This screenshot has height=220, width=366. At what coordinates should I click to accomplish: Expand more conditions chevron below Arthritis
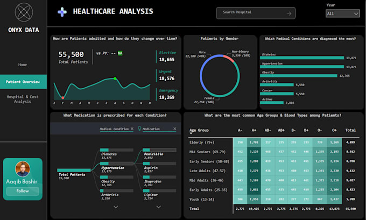click(x=116, y=207)
